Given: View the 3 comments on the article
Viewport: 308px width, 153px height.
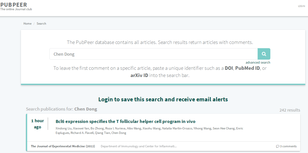Looking at the screenshot, I should coord(288,146).
